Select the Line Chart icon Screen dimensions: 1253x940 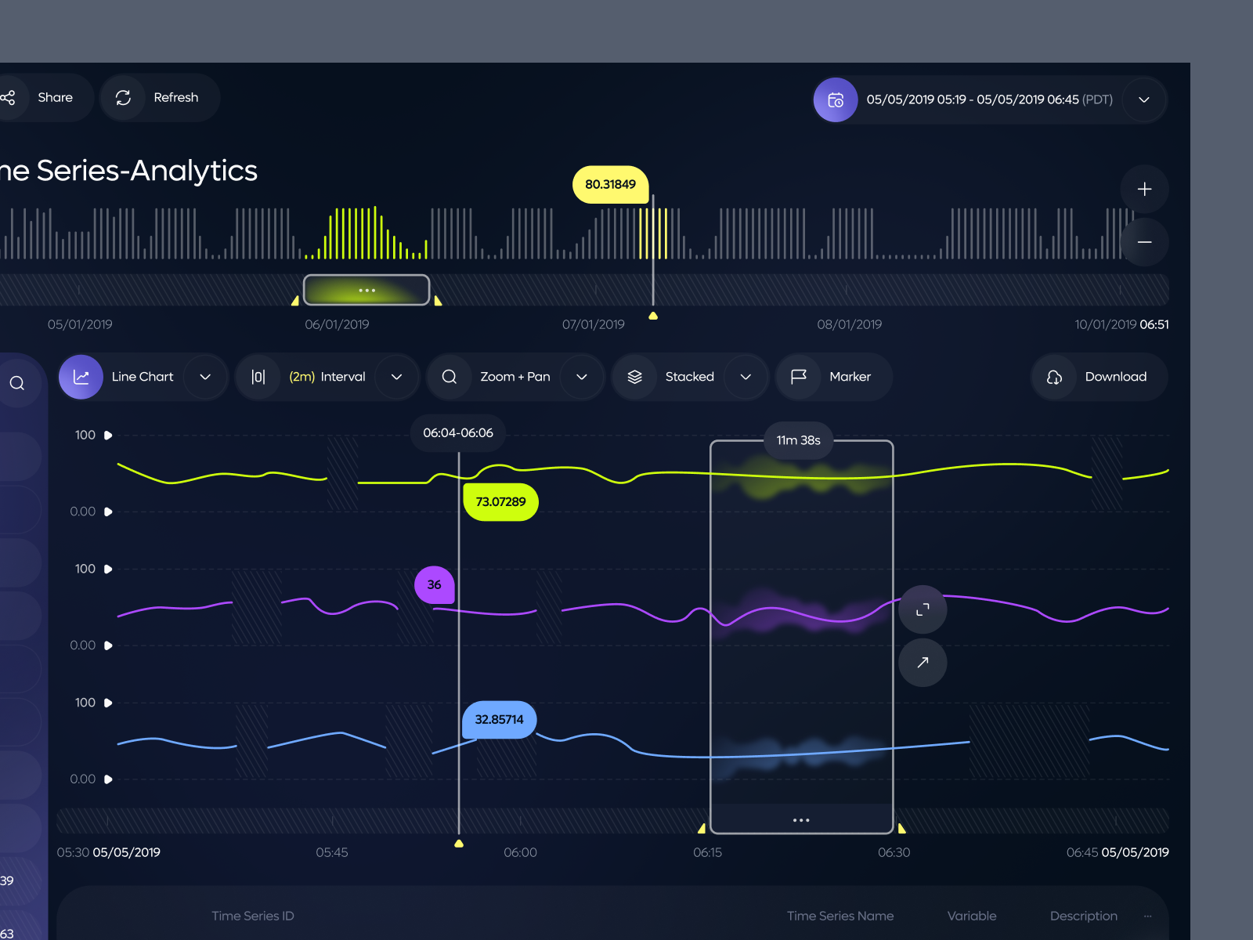[x=81, y=377]
